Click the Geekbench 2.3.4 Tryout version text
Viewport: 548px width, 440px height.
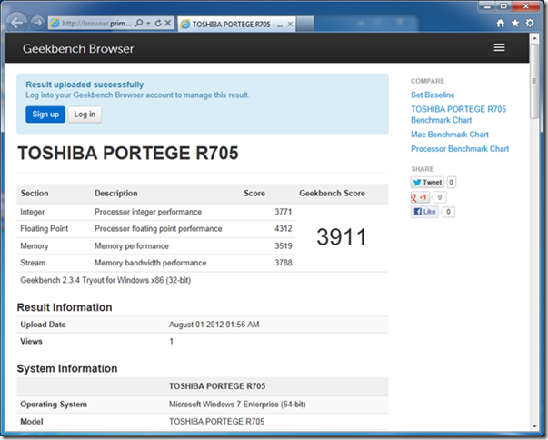pos(105,280)
